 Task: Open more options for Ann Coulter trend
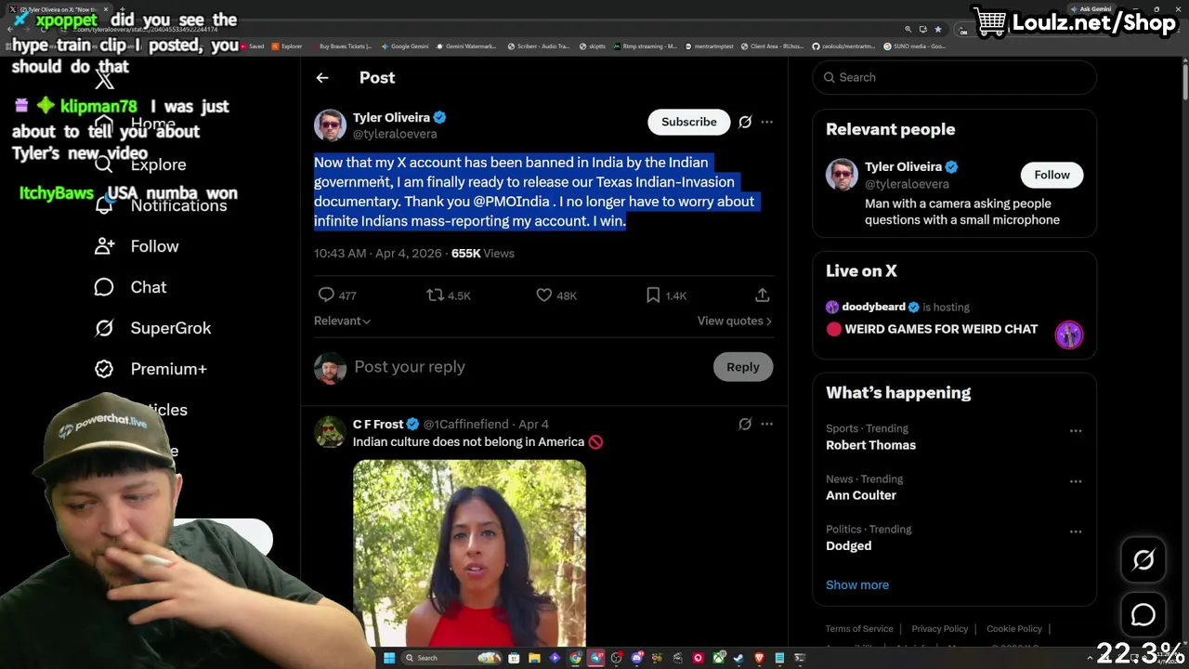tap(1076, 481)
